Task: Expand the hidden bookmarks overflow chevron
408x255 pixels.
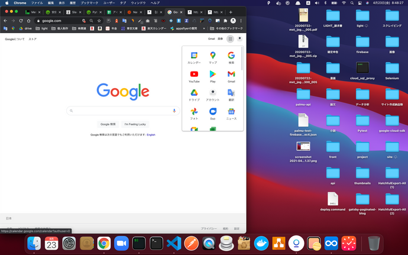Action: tap(205, 28)
